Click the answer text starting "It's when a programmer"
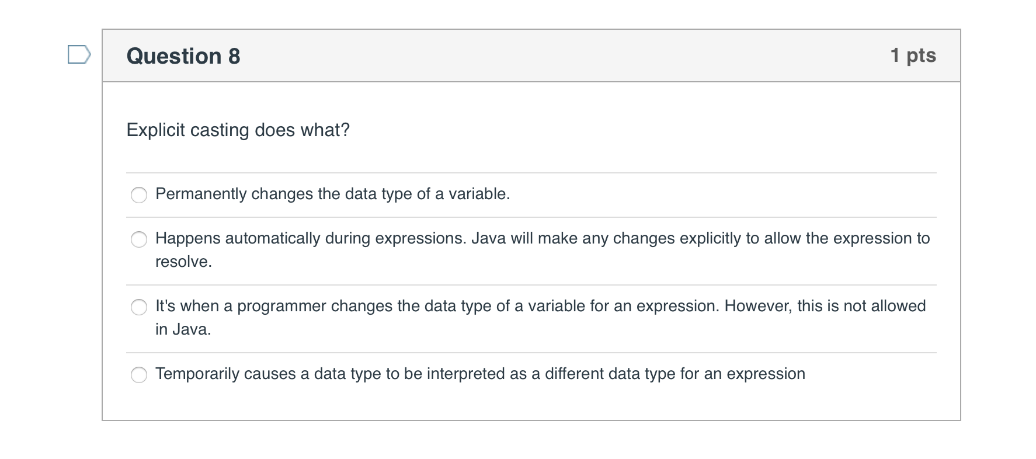1036x459 pixels. 541,318
